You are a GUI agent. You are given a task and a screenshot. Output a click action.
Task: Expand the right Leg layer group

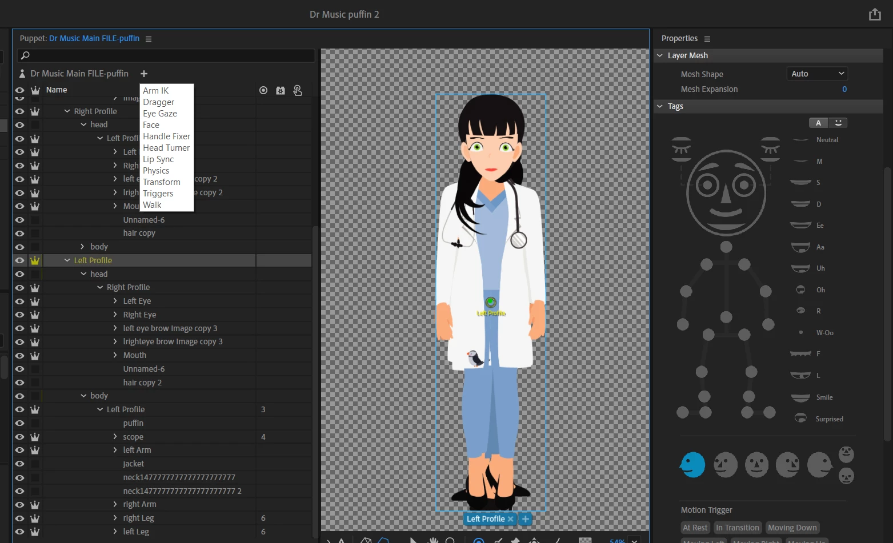click(115, 518)
